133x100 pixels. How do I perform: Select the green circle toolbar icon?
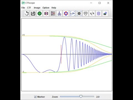pyautogui.click(x=40, y=14)
